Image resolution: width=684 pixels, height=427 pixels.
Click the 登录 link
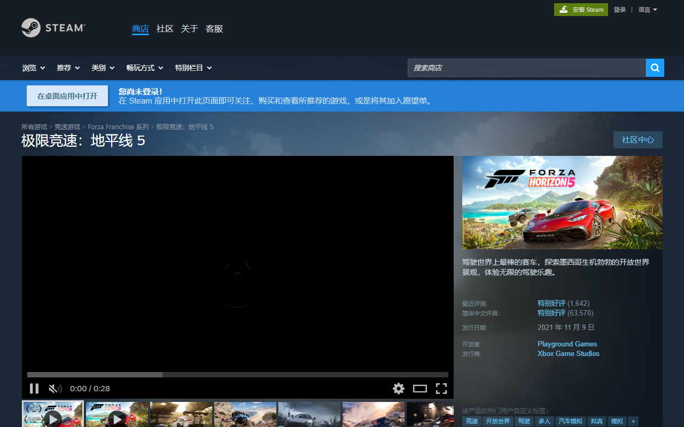620,10
